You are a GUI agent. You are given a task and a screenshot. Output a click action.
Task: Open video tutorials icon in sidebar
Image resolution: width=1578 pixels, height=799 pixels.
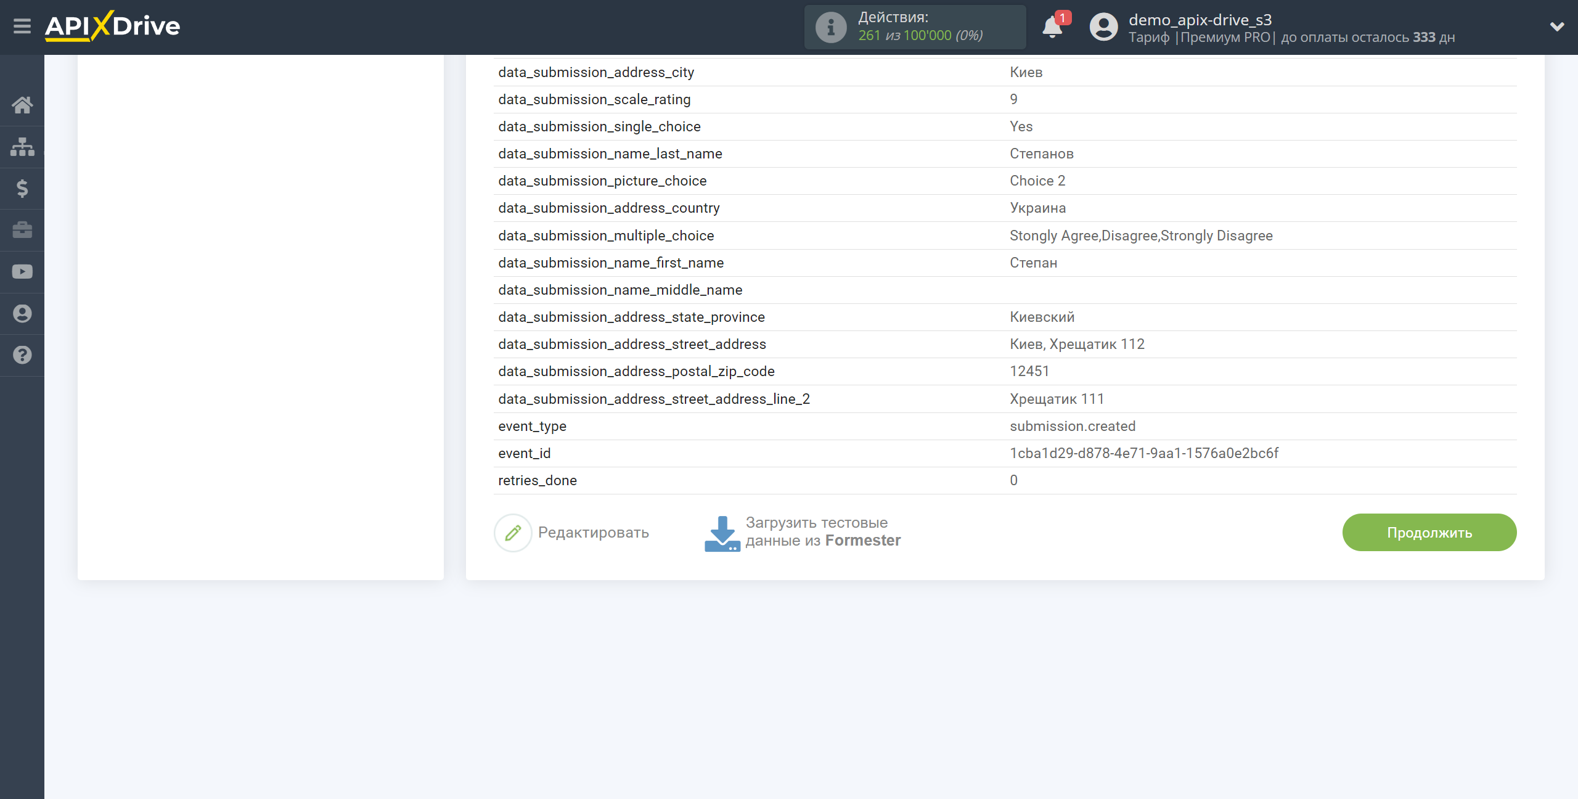[22, 272]
